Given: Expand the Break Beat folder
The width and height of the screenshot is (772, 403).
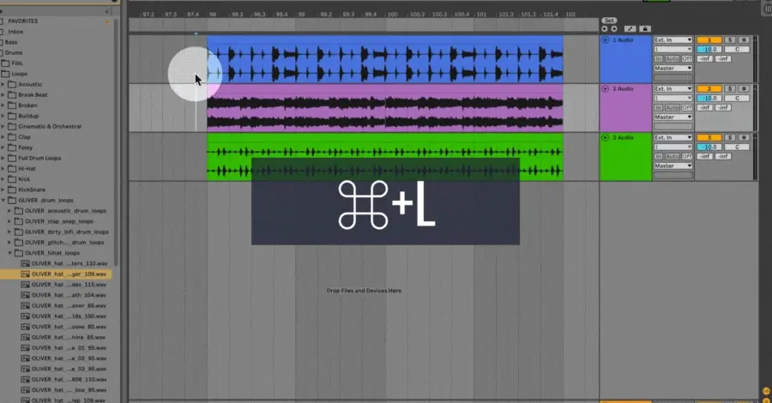Looking at the screenshot, I should (x=3, y=94).
